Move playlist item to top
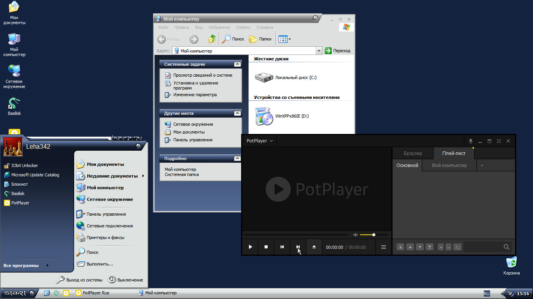Viewport: 533px width, 299px height. coord(400,247)
